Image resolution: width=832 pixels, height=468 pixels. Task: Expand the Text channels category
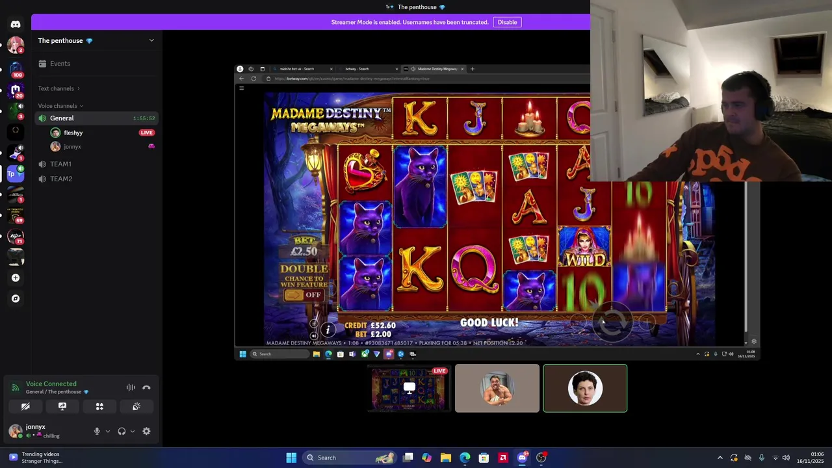pyautogui.click(x=58, y=88)
